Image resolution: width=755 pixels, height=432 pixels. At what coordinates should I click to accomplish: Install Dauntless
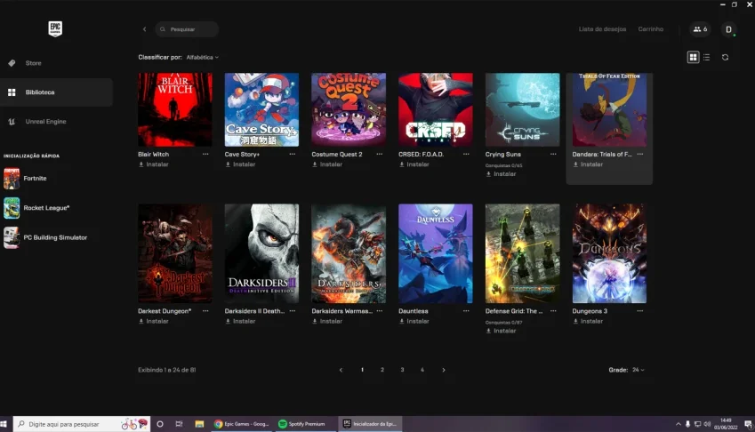coord(414,322)
